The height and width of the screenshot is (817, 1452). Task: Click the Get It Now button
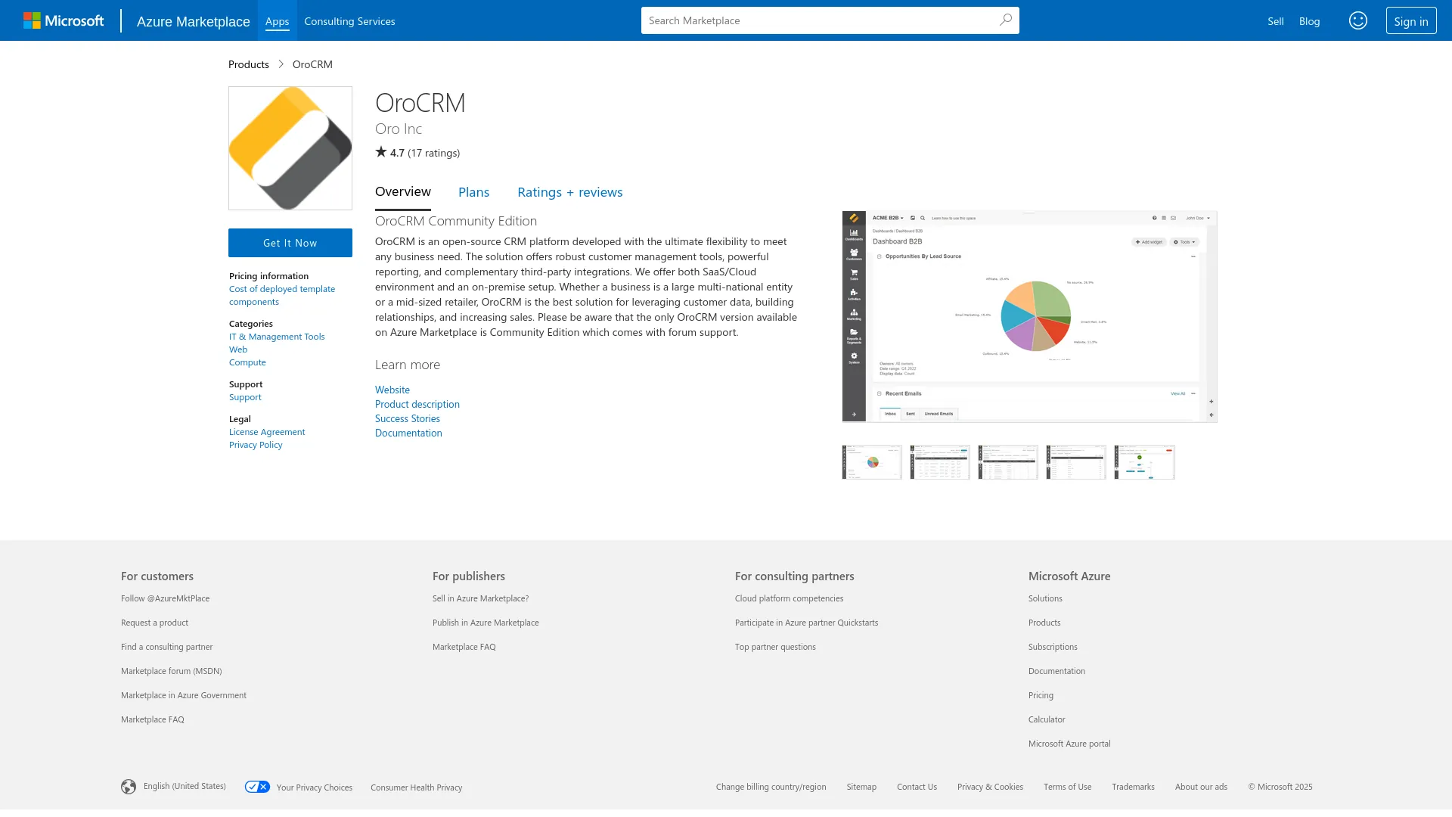290,243
